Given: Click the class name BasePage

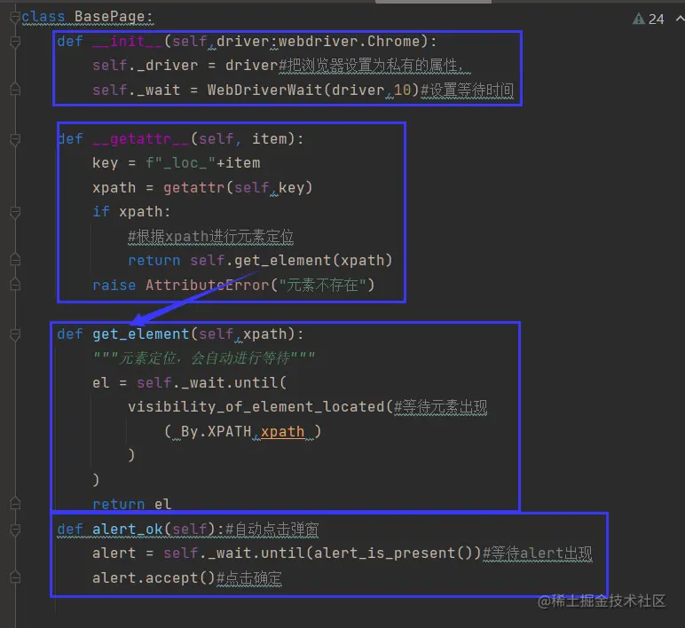Looking at the screenshot, I should click(110, 17).
